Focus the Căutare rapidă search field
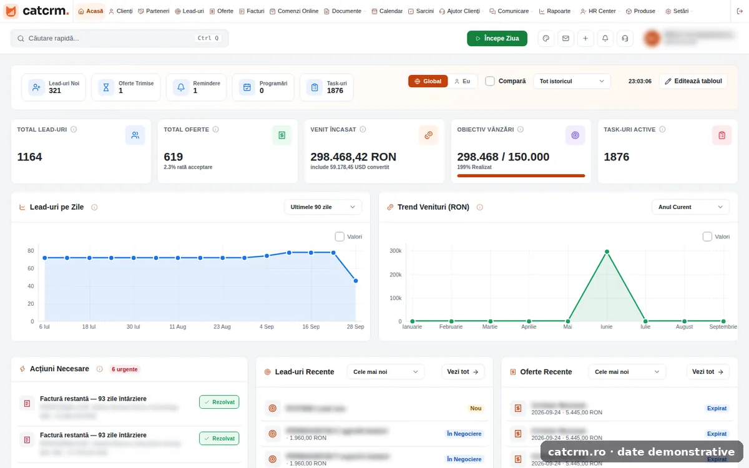Image resolution: width=749 pixels, height=468 pixels. coord(119,38)
